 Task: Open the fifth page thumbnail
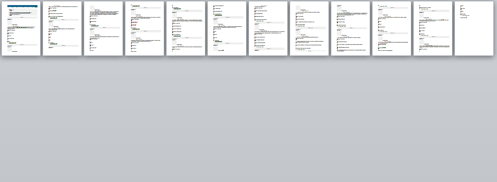click(x=186, y=29)
